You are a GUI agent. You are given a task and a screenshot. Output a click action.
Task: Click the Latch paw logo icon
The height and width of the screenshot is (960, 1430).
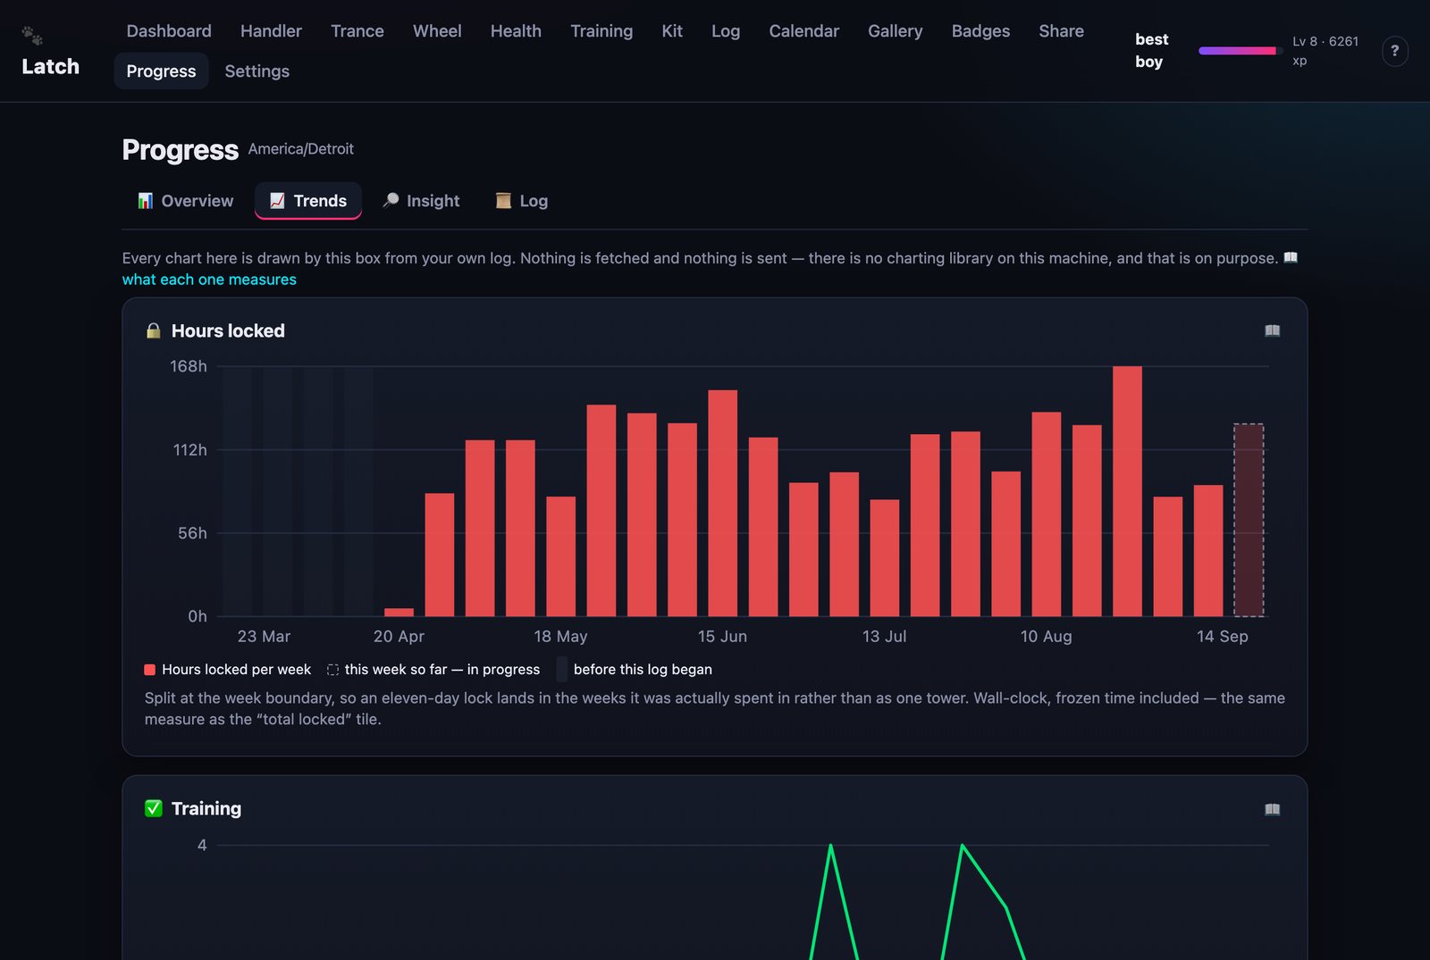point(32,36)
